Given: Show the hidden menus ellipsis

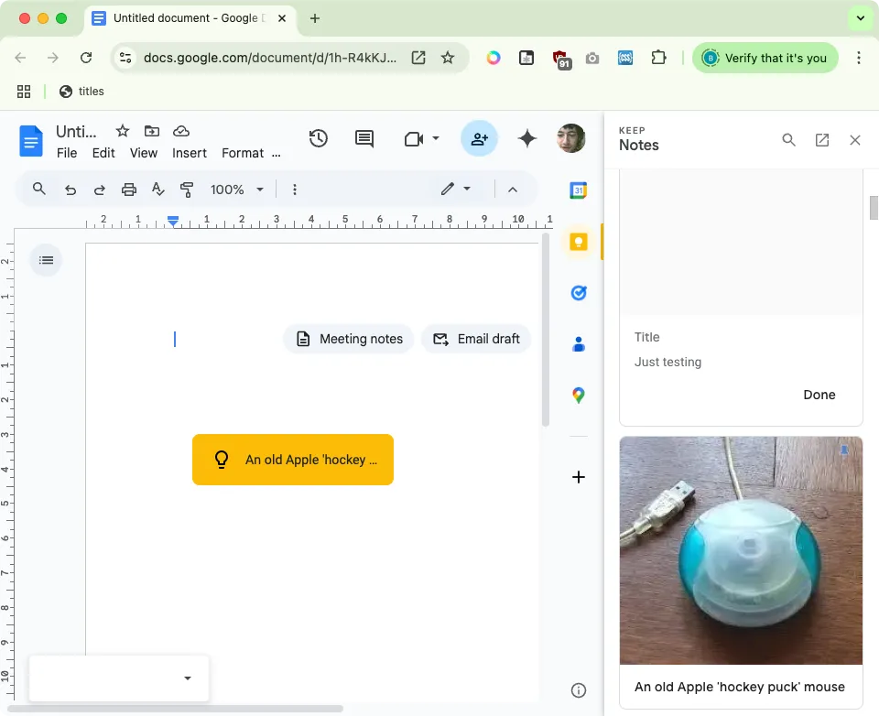Looking at the screenshot, I should [x=277, y=155].
